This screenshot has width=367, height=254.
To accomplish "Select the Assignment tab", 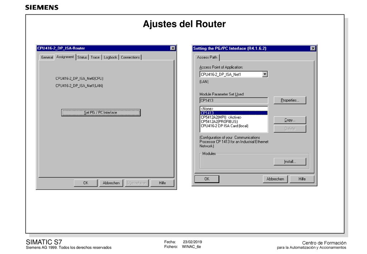I will [x=65, y=57].
